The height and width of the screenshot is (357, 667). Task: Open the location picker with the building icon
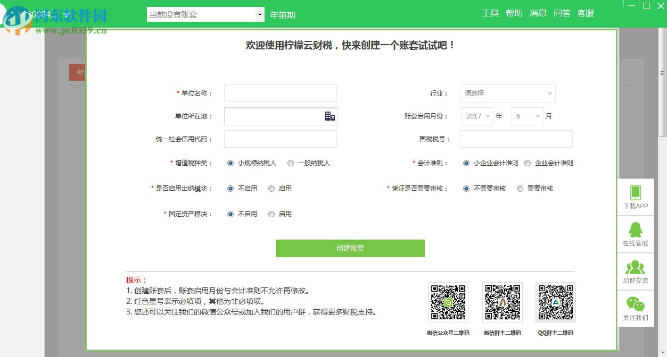point(331,116)
